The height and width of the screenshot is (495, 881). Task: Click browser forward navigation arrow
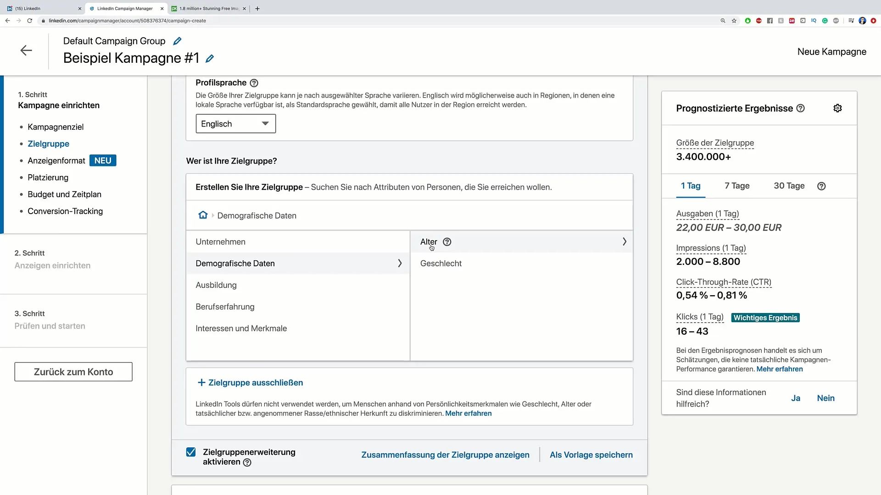18,21
